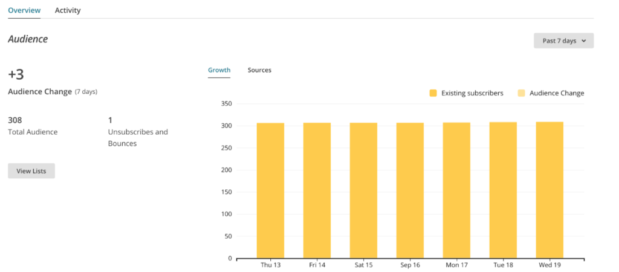Image resolution: width=619 pixels, height=272 pixels.
Task: Click the Audience section heading
Action: (x=28, y=39)
